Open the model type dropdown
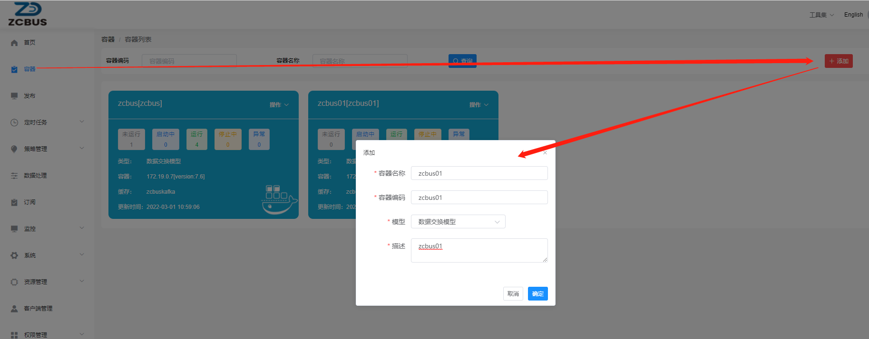This screenshot has width=869, height=339. coord(458,222)
